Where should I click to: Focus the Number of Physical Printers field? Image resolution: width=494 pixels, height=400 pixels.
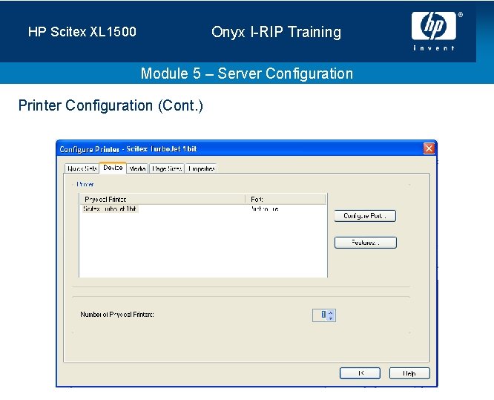(x=320, y=315)
